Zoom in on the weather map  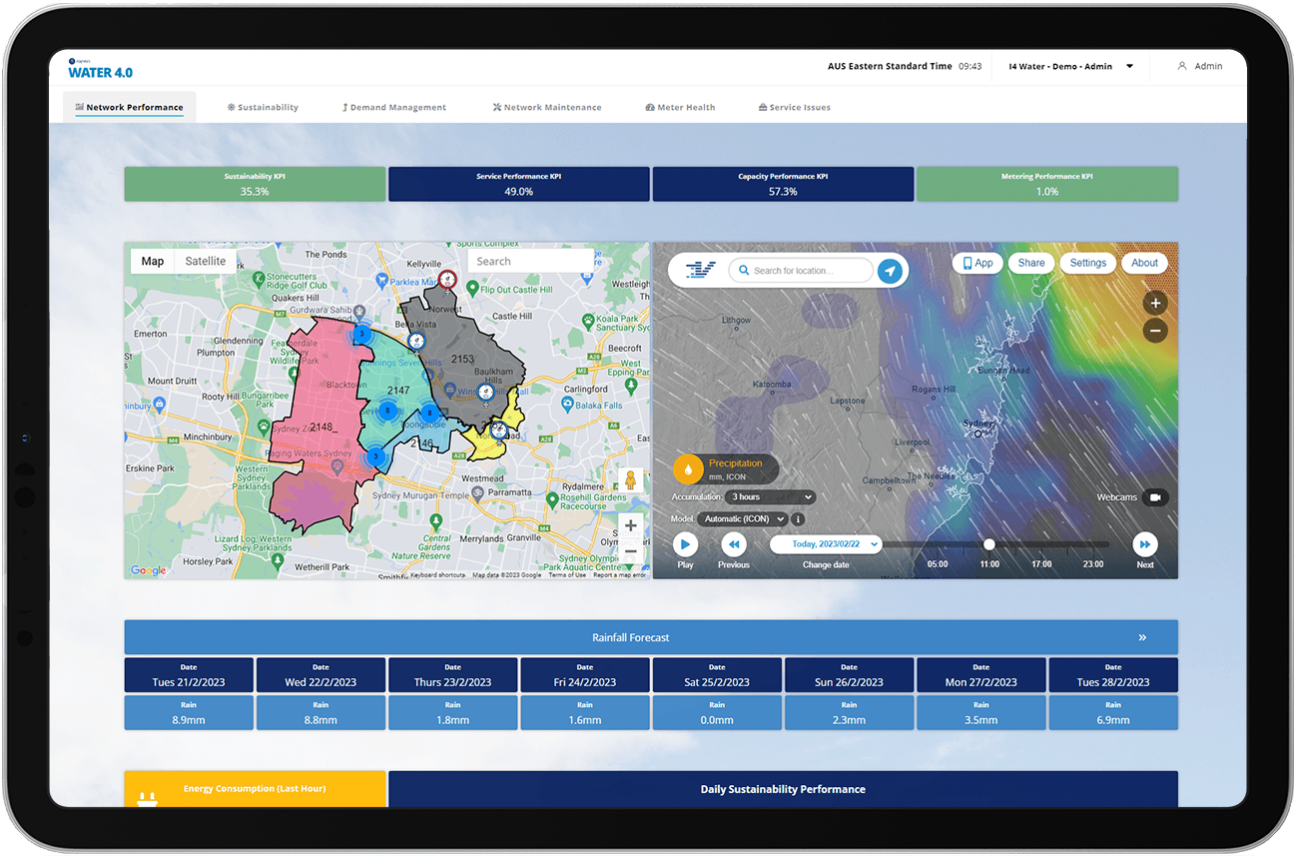(1155, 303)
